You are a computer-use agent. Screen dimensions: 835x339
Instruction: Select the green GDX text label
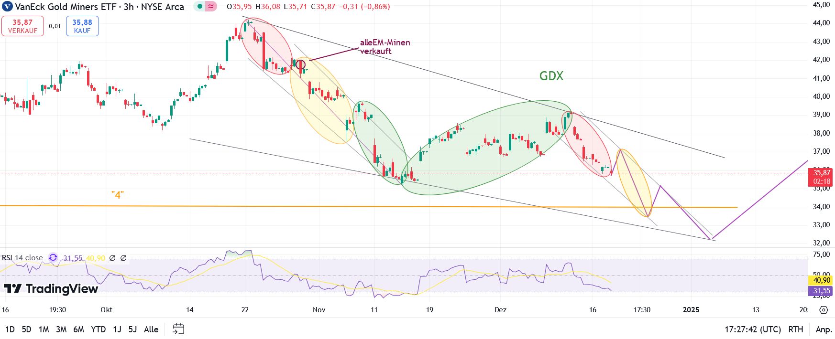[x=551, y=76]
